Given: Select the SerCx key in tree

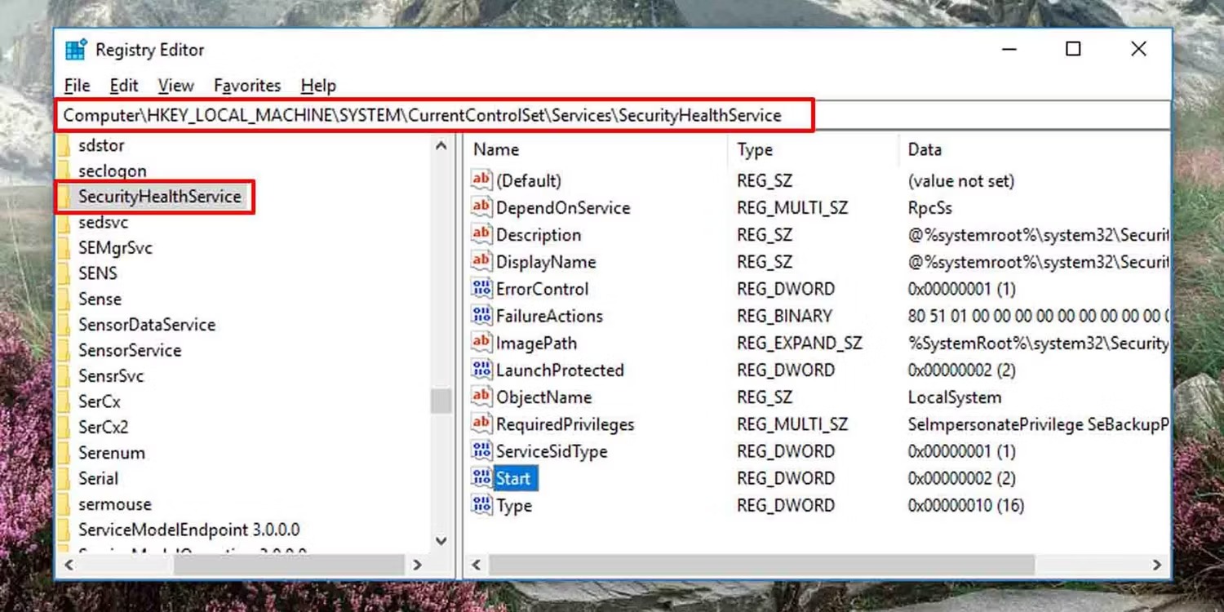Looking at the screenshot, I should click(x=100, y=401).
